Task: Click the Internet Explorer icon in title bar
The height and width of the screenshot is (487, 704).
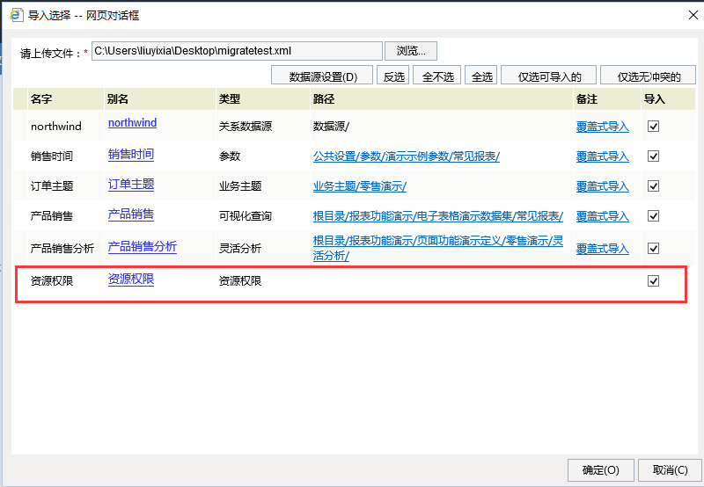Action: 16,15
